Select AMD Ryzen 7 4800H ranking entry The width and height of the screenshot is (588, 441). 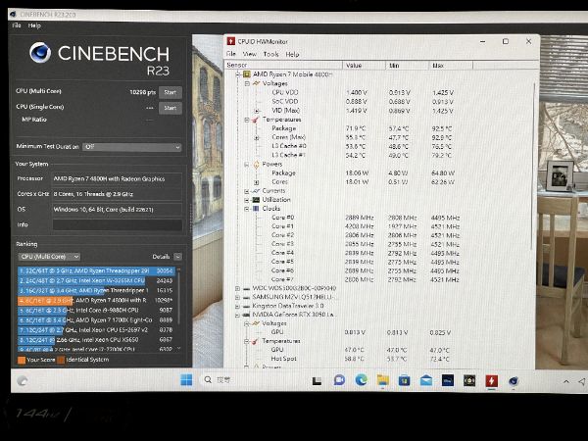(96, 301)
